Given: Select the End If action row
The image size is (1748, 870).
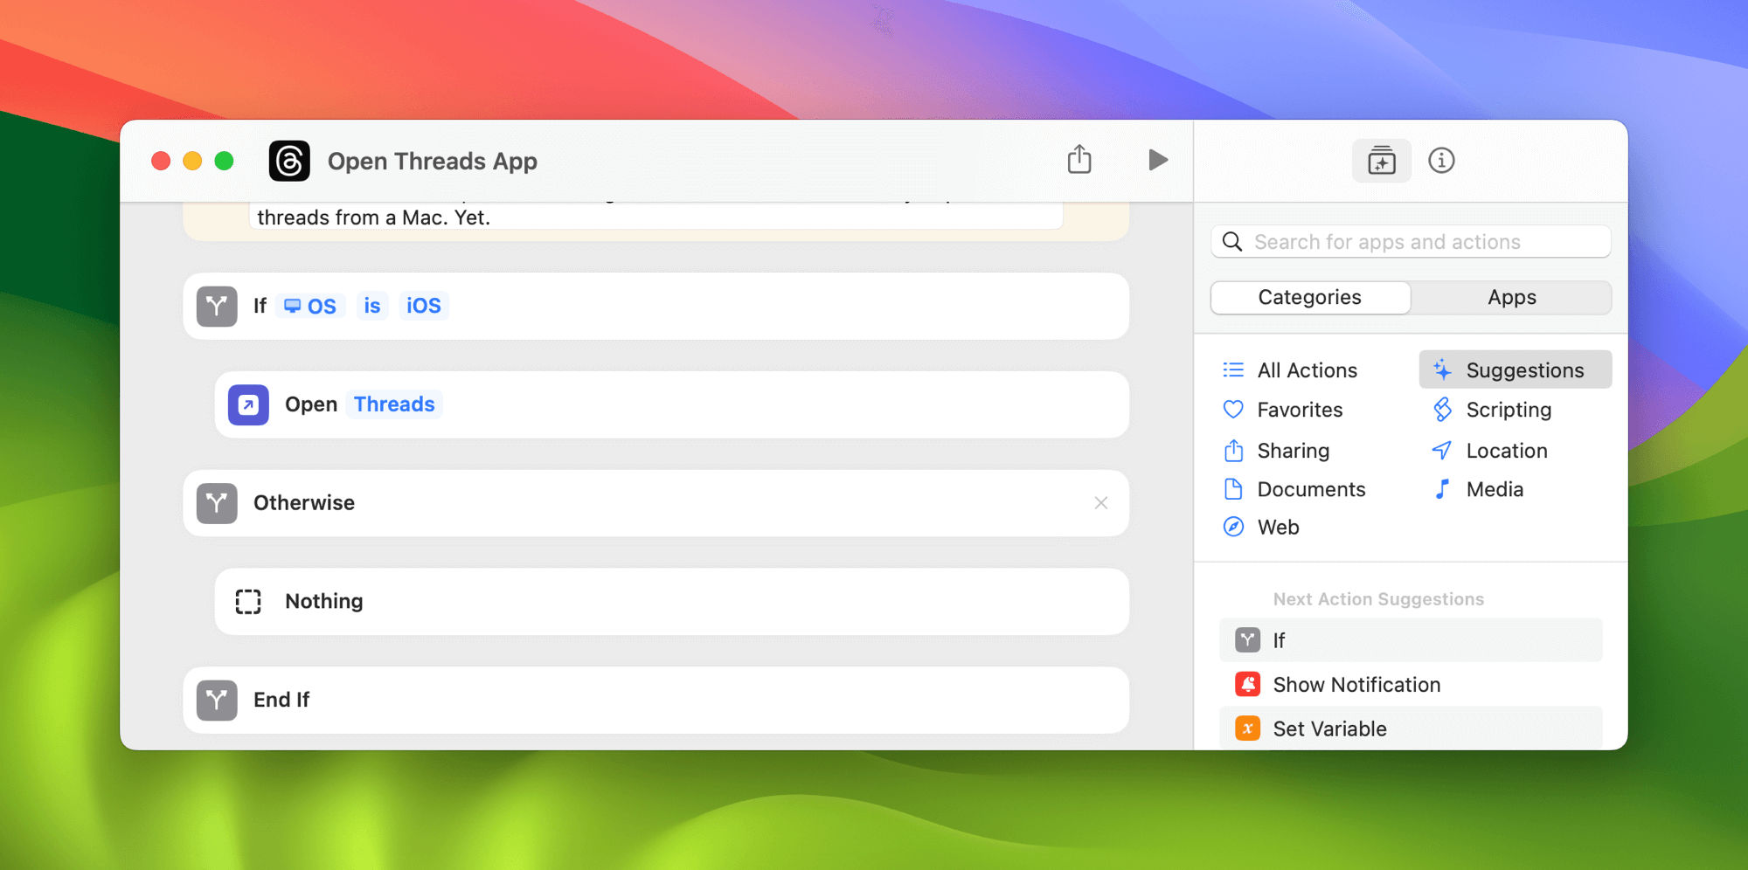Looking at the screenshot, I should coord(655,701).
